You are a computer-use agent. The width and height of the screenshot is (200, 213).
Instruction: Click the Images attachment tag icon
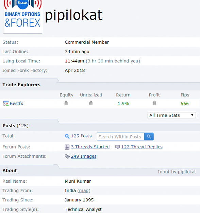(67, 156)
